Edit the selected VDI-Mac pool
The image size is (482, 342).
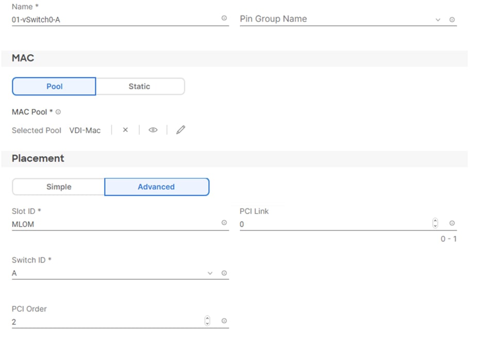pyautogui.click(x=180, y=130)
